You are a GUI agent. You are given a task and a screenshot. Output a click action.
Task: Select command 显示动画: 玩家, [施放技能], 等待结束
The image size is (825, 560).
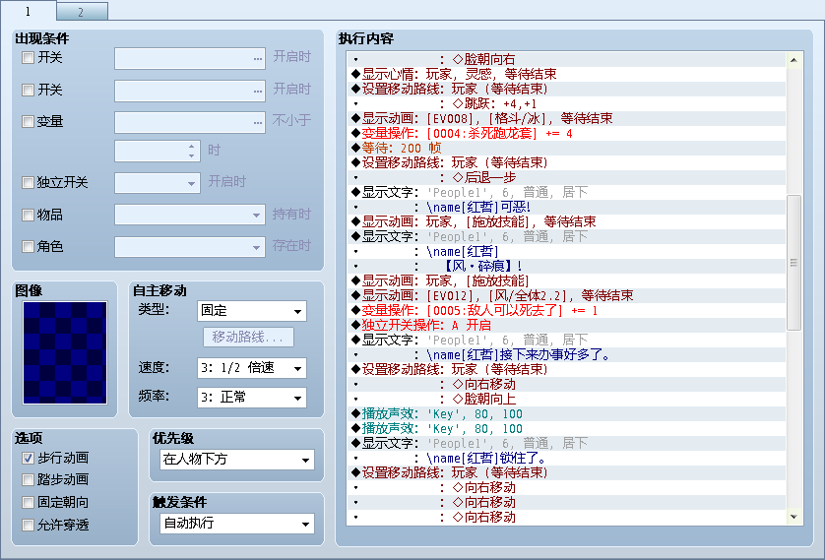point(568,221)
